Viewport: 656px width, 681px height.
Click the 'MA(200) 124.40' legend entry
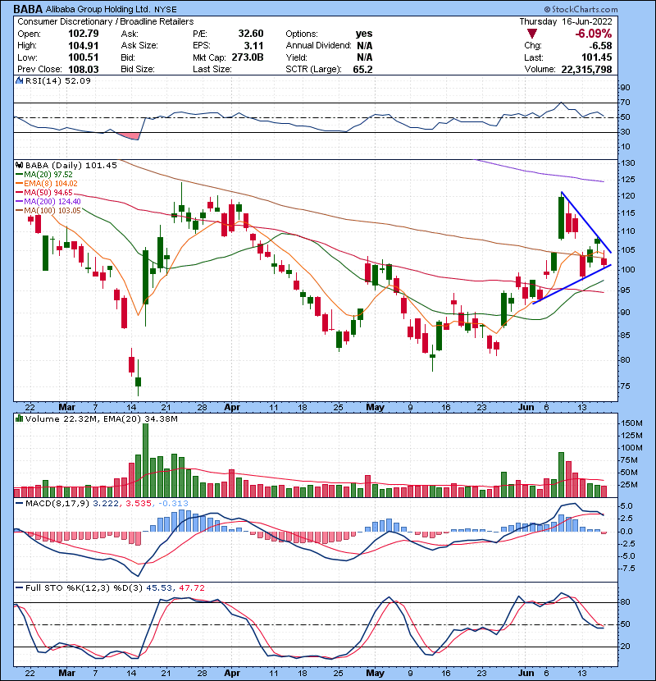52,202
